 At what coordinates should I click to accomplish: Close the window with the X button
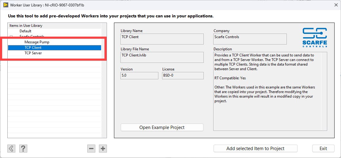[336, 5]
